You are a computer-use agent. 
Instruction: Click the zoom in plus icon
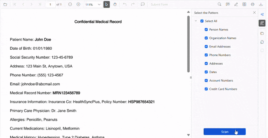pos(78,4)
